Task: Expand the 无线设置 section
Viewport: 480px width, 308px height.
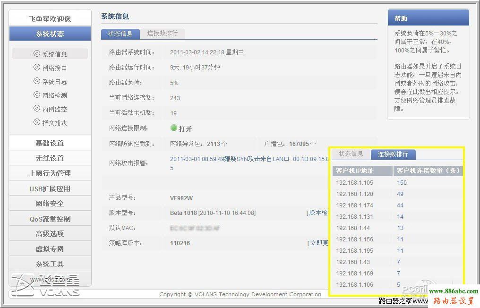Action: 50,158
